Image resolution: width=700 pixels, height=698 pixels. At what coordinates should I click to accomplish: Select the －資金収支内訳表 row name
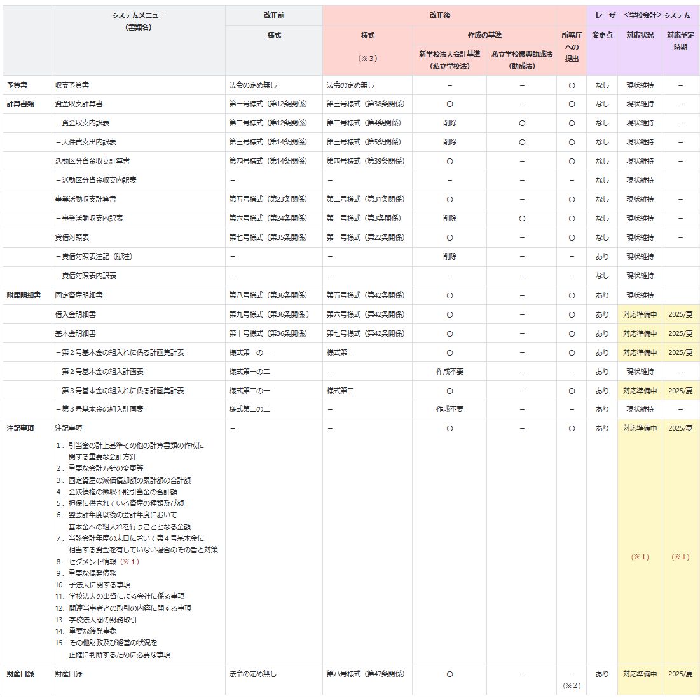click(82, 122)
